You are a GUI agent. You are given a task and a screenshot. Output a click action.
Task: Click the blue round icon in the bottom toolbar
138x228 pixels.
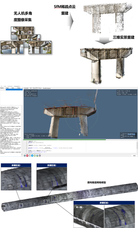(x=32, y=156)
